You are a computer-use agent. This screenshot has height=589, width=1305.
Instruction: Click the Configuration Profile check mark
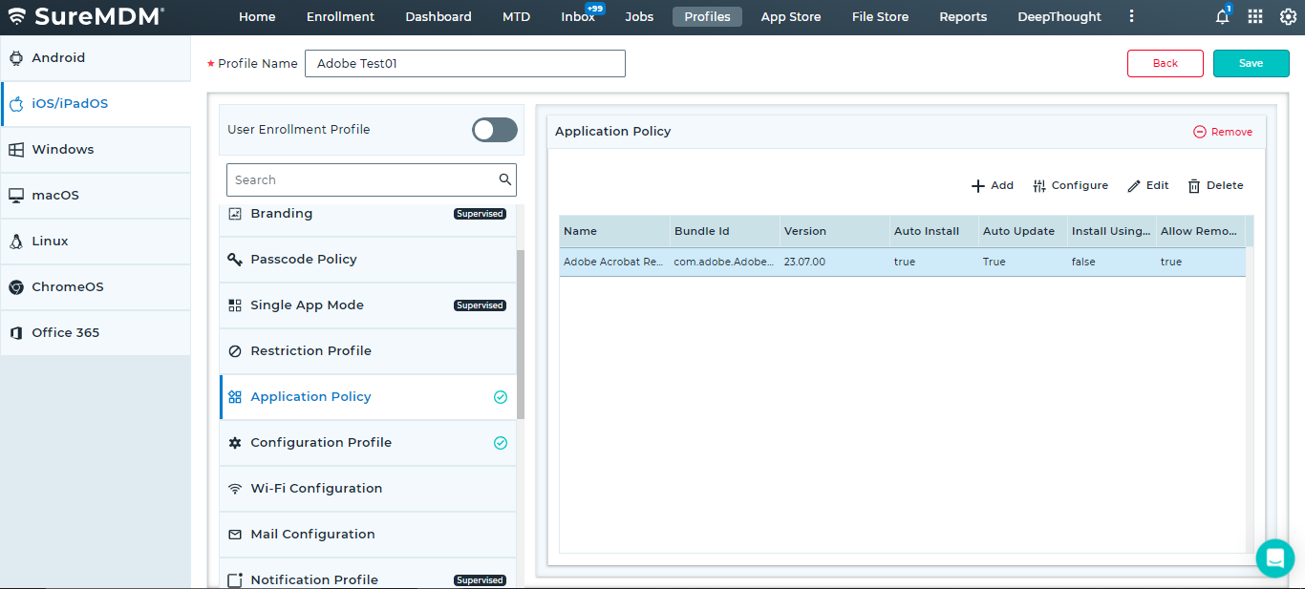pyautogui.click(x=501, y=443)
